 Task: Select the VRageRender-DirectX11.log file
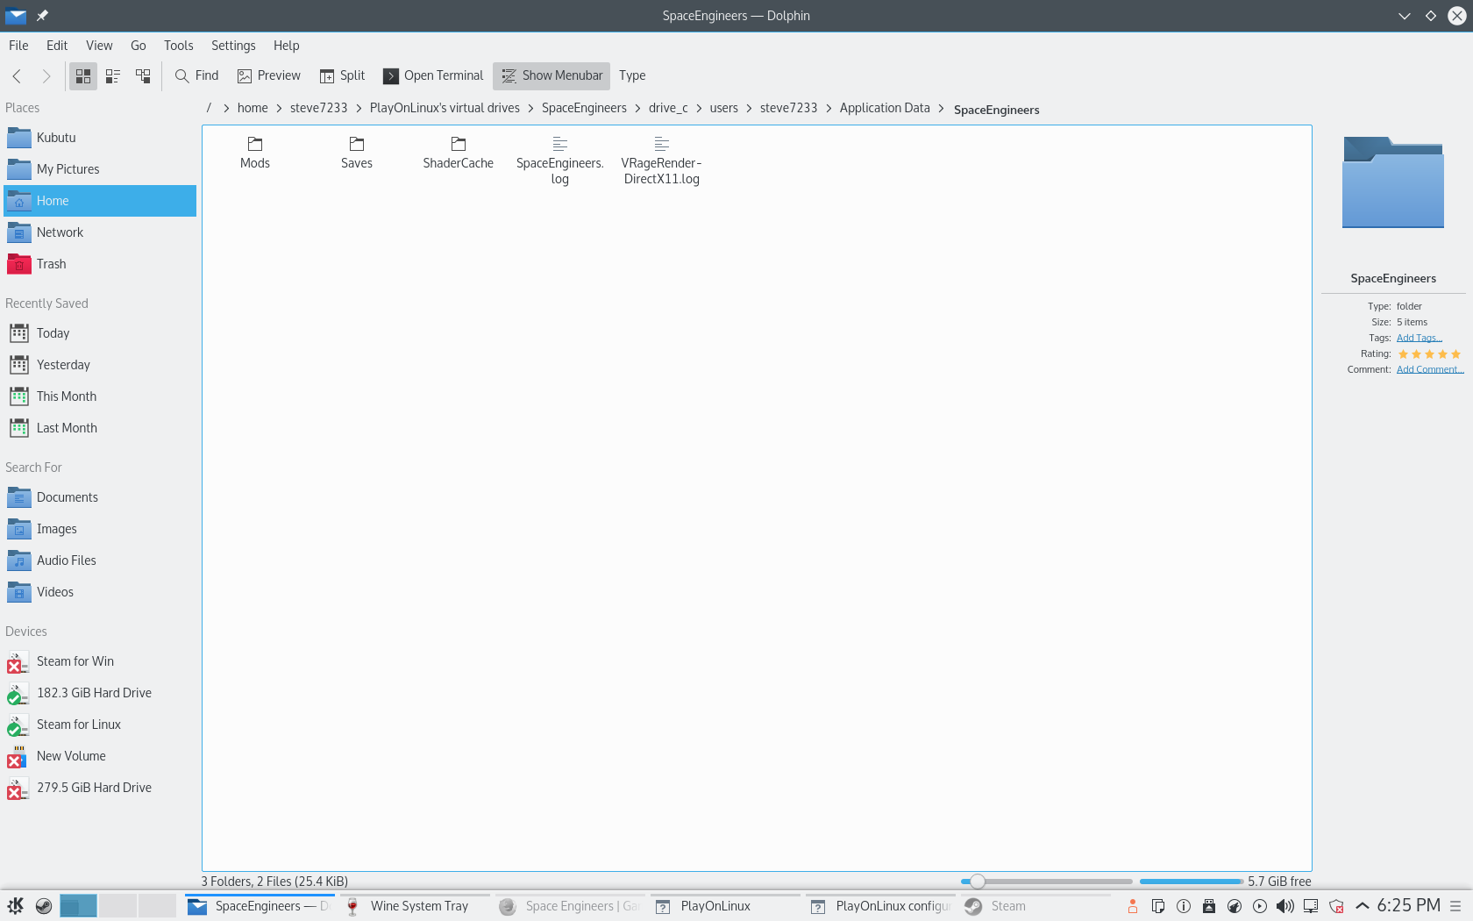pyautogui.click(x=662, y=161)
